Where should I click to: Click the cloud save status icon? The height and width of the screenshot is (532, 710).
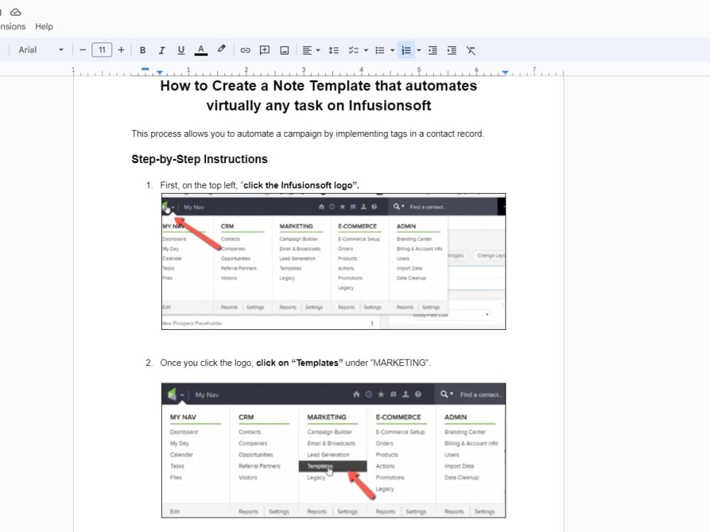[16, 12]
